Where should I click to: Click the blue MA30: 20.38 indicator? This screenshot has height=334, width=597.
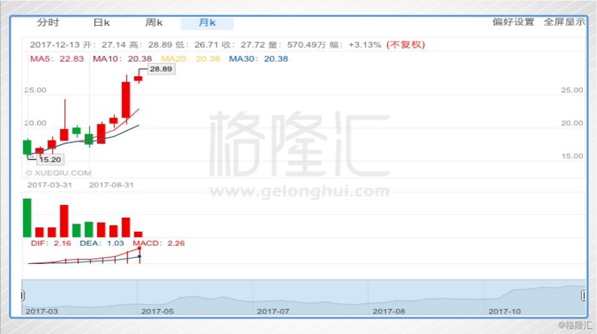point(258,59)
